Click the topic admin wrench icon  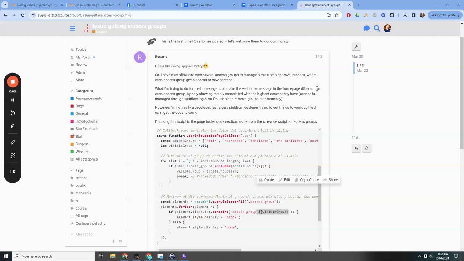point(356,47)
